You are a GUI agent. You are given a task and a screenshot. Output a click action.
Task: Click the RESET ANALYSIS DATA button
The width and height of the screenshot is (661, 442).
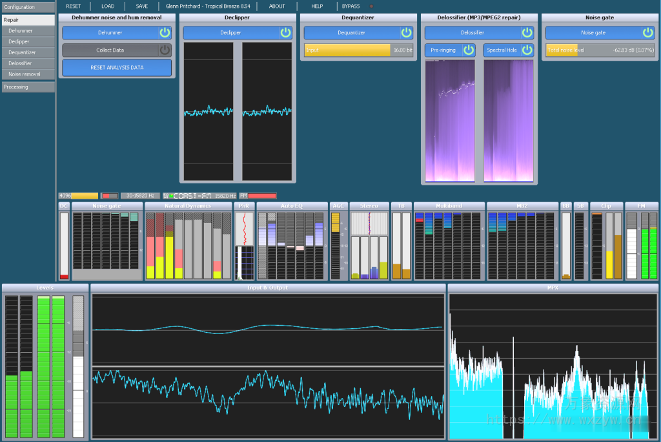(x=116, y=67)
